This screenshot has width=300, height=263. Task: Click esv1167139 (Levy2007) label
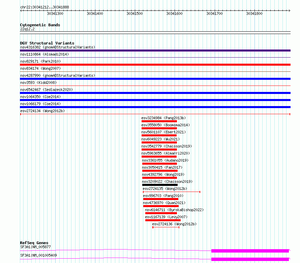coord(166,217)
